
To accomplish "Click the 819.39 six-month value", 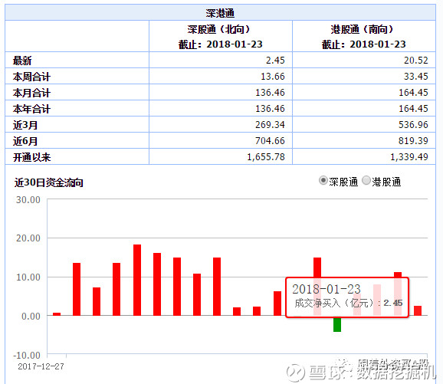I will 413,141.
